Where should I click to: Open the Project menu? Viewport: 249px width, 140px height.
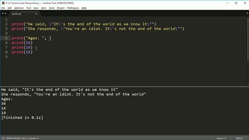pos(61,8)
